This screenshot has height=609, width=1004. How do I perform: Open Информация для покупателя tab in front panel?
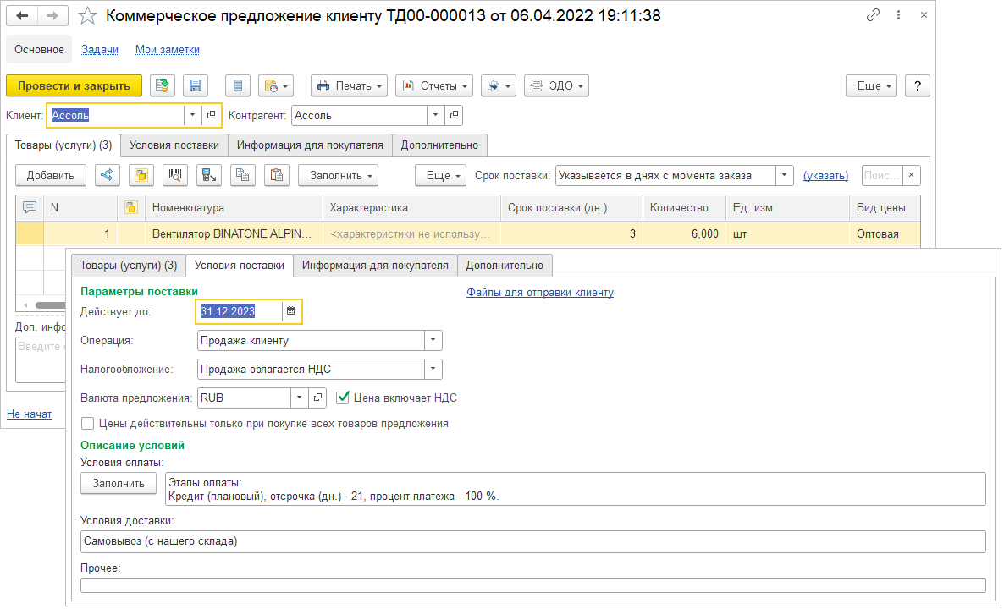click(x=375, y=266)
